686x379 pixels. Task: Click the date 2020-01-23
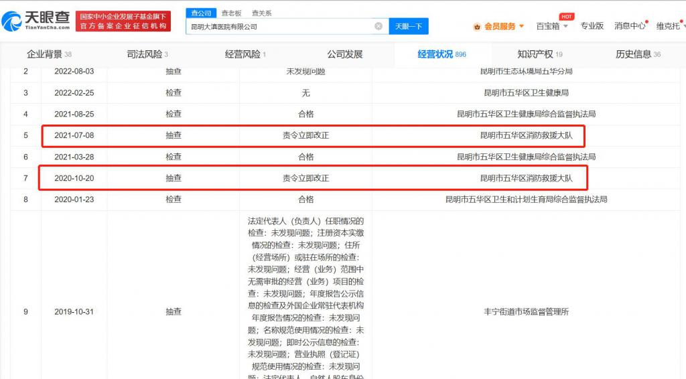point(74,200)
